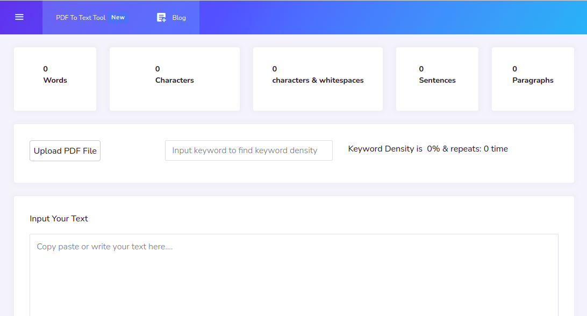The image size is (587, 316).
Task: Select the file-plus icon beside Blog
Action: 161,17
